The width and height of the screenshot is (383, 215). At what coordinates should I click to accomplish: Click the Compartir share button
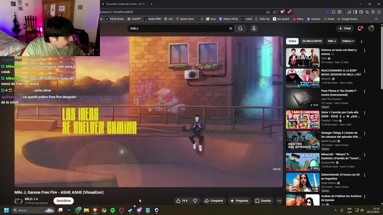[x=214, y=201]
